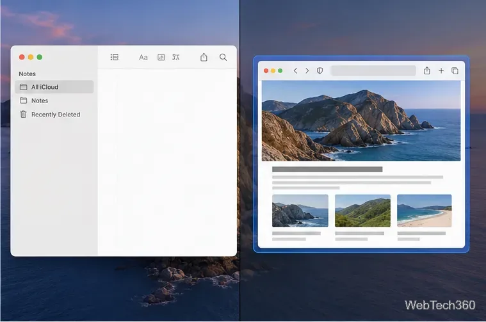This screenshot has height=322, width=486.
Task: Click the Notes sidebar heading
Action: click(x=28, y=74)
